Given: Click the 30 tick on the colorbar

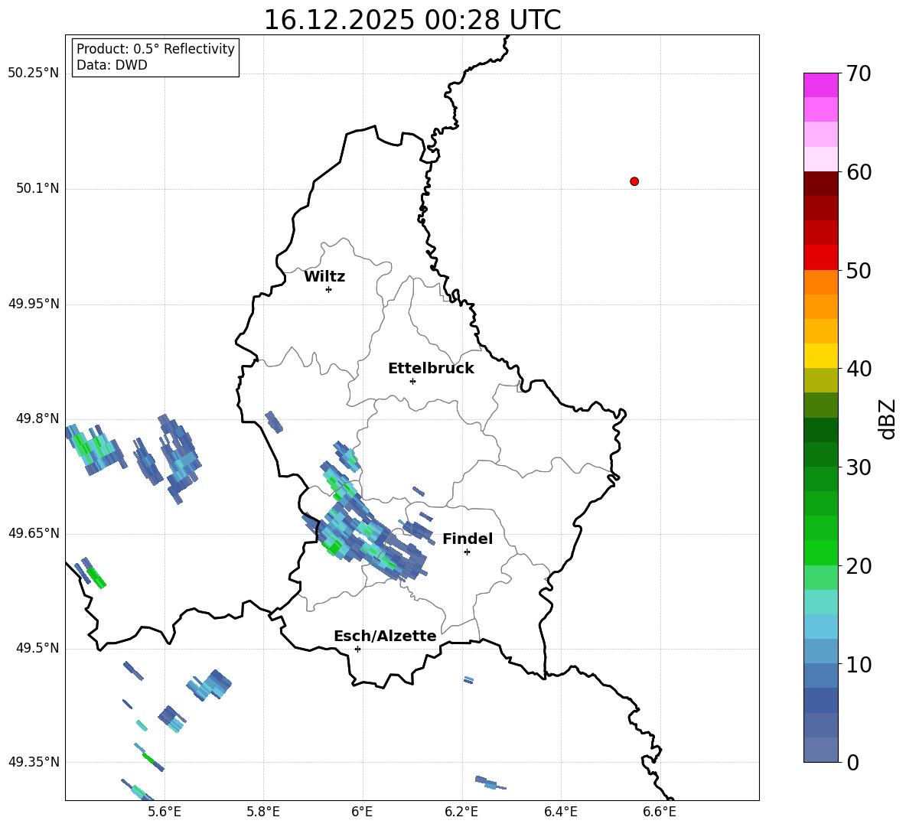Looking at the screenshot, I should (x=859, y=467).
